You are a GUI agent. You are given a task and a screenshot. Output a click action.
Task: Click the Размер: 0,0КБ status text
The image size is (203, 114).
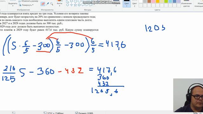click(86, 113)
